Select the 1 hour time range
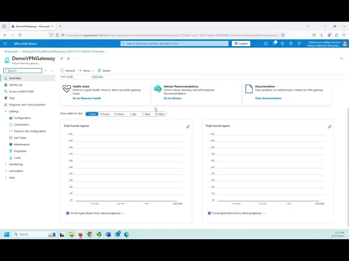 pyautogui.click(x=92, y=114)
